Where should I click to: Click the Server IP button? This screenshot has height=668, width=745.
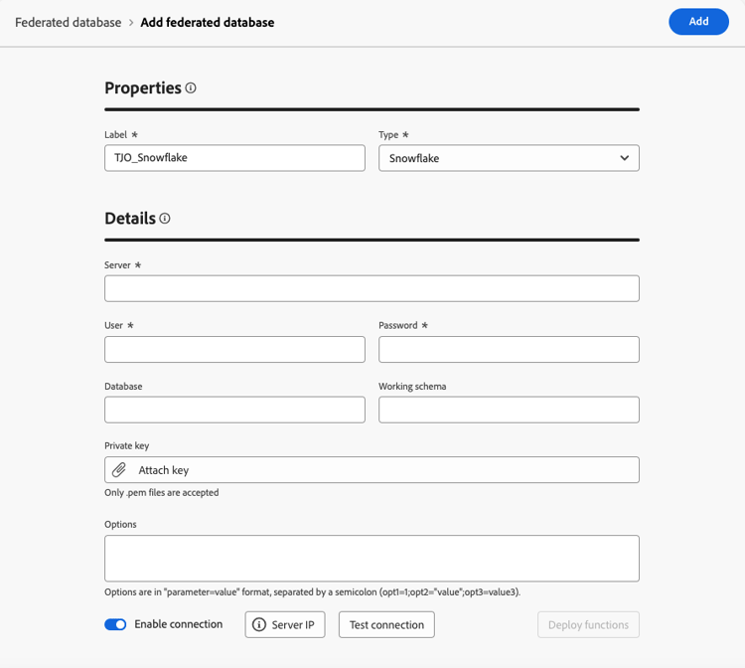(285, 625)
